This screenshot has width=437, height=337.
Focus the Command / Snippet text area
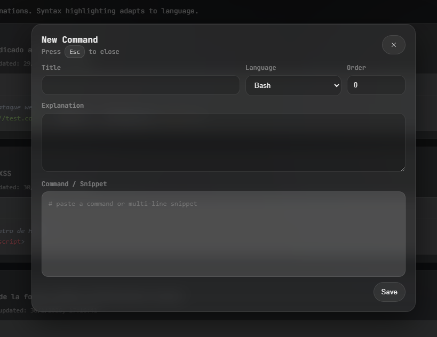click(x=223, y=234)
